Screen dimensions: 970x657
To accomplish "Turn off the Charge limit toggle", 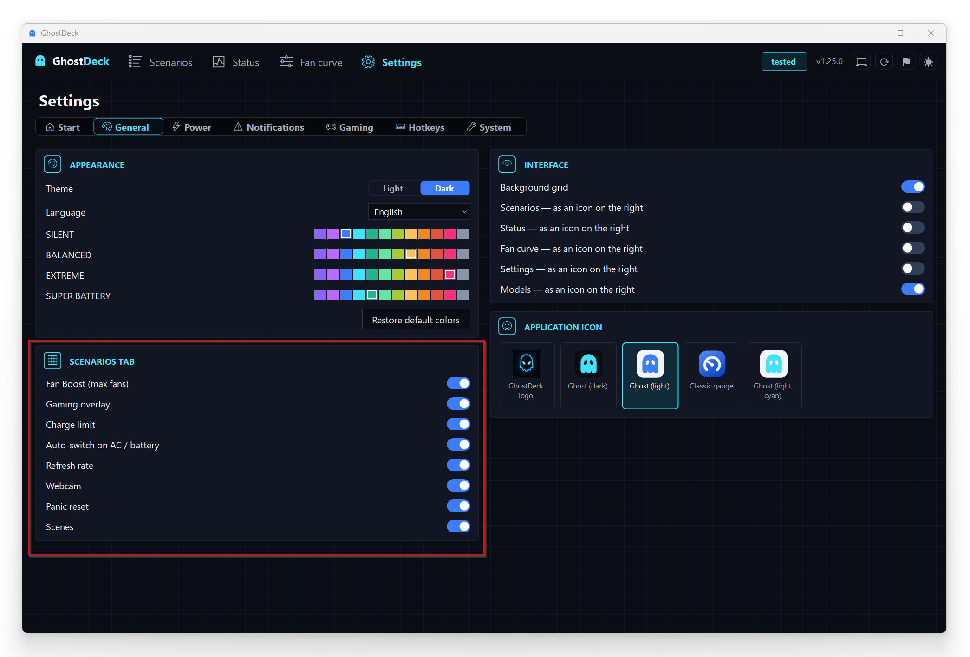I will [458, 424].
